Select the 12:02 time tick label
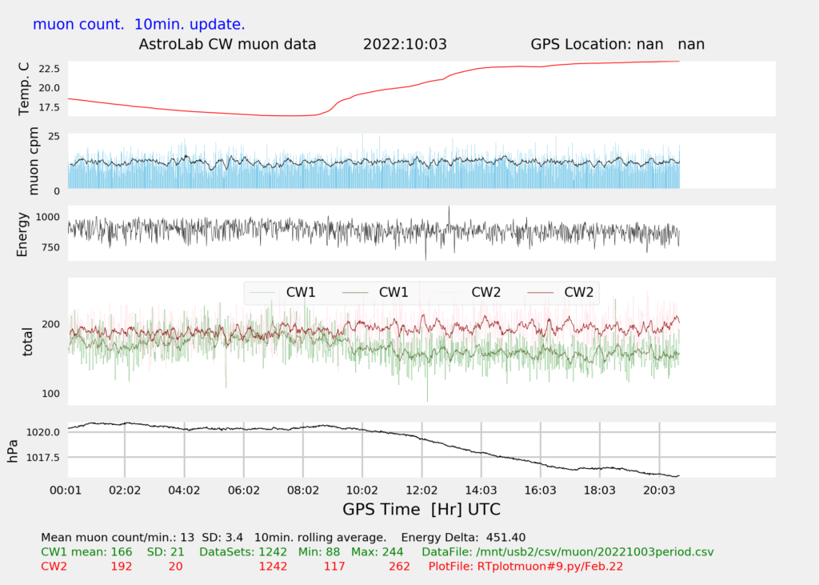The width and height of the screenshot is (819, 585). (421, 489)
